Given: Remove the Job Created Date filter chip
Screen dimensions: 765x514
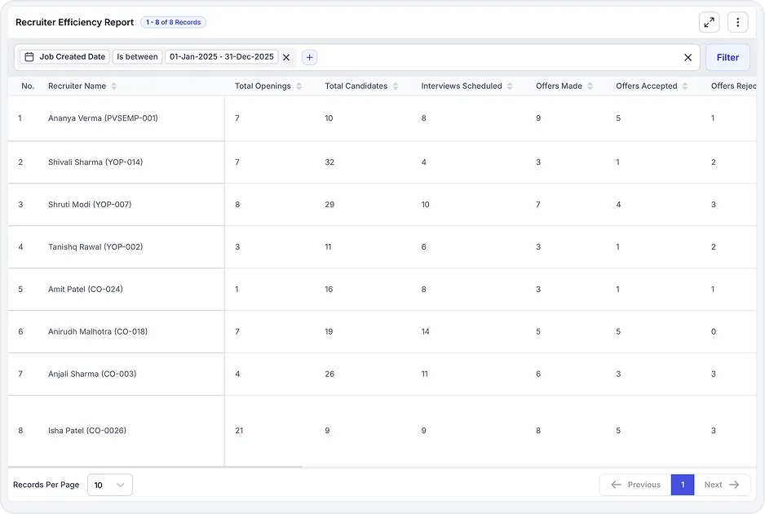Looking at the screenshot, I should tap(286, 58).
